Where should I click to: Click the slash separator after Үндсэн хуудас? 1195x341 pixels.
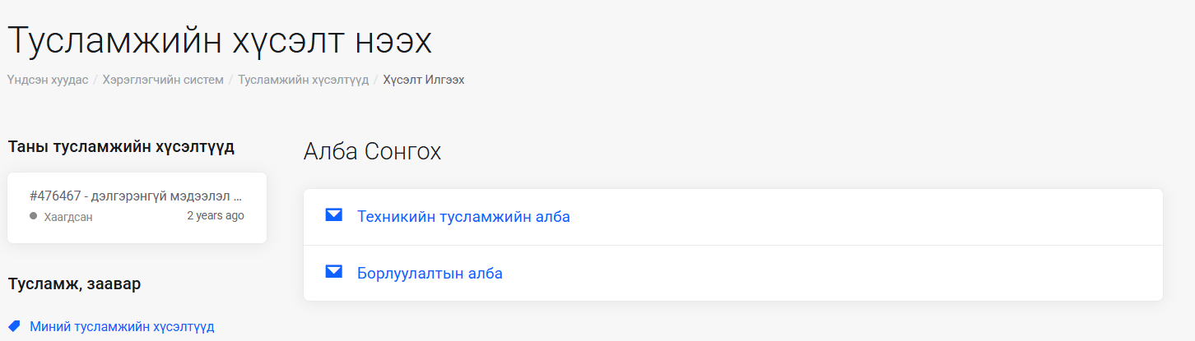pos(95,80)
